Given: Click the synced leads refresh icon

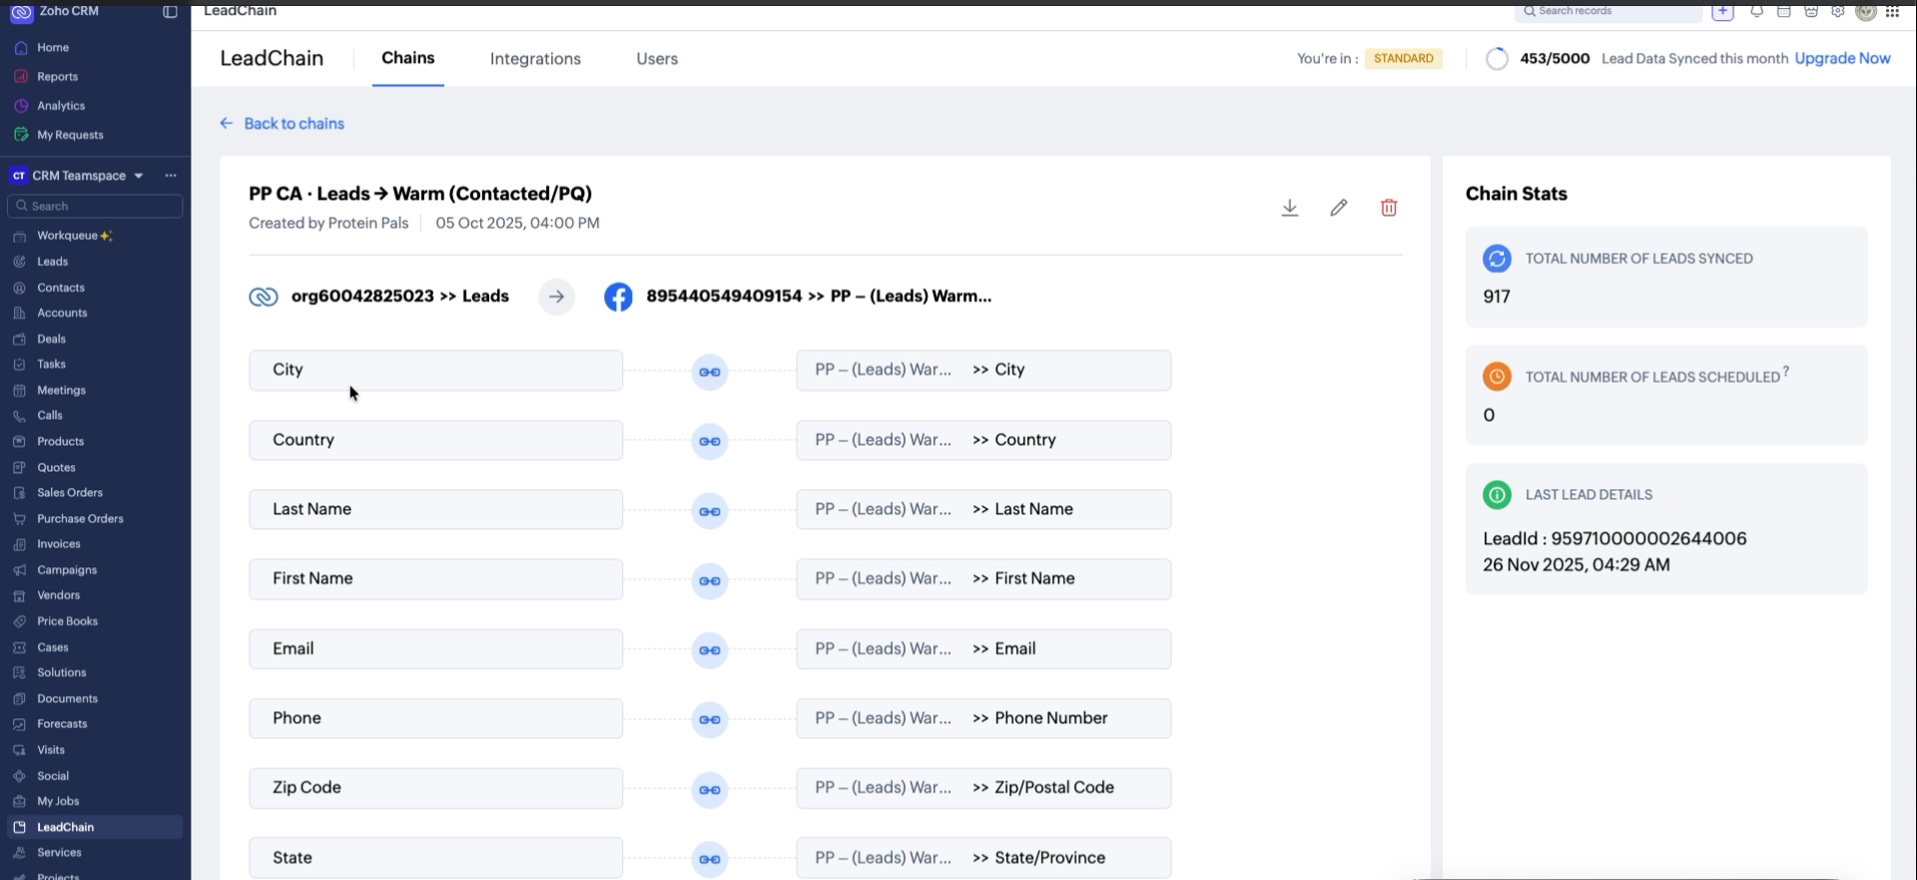Looking at the screenshot, I should (1497, 259).
